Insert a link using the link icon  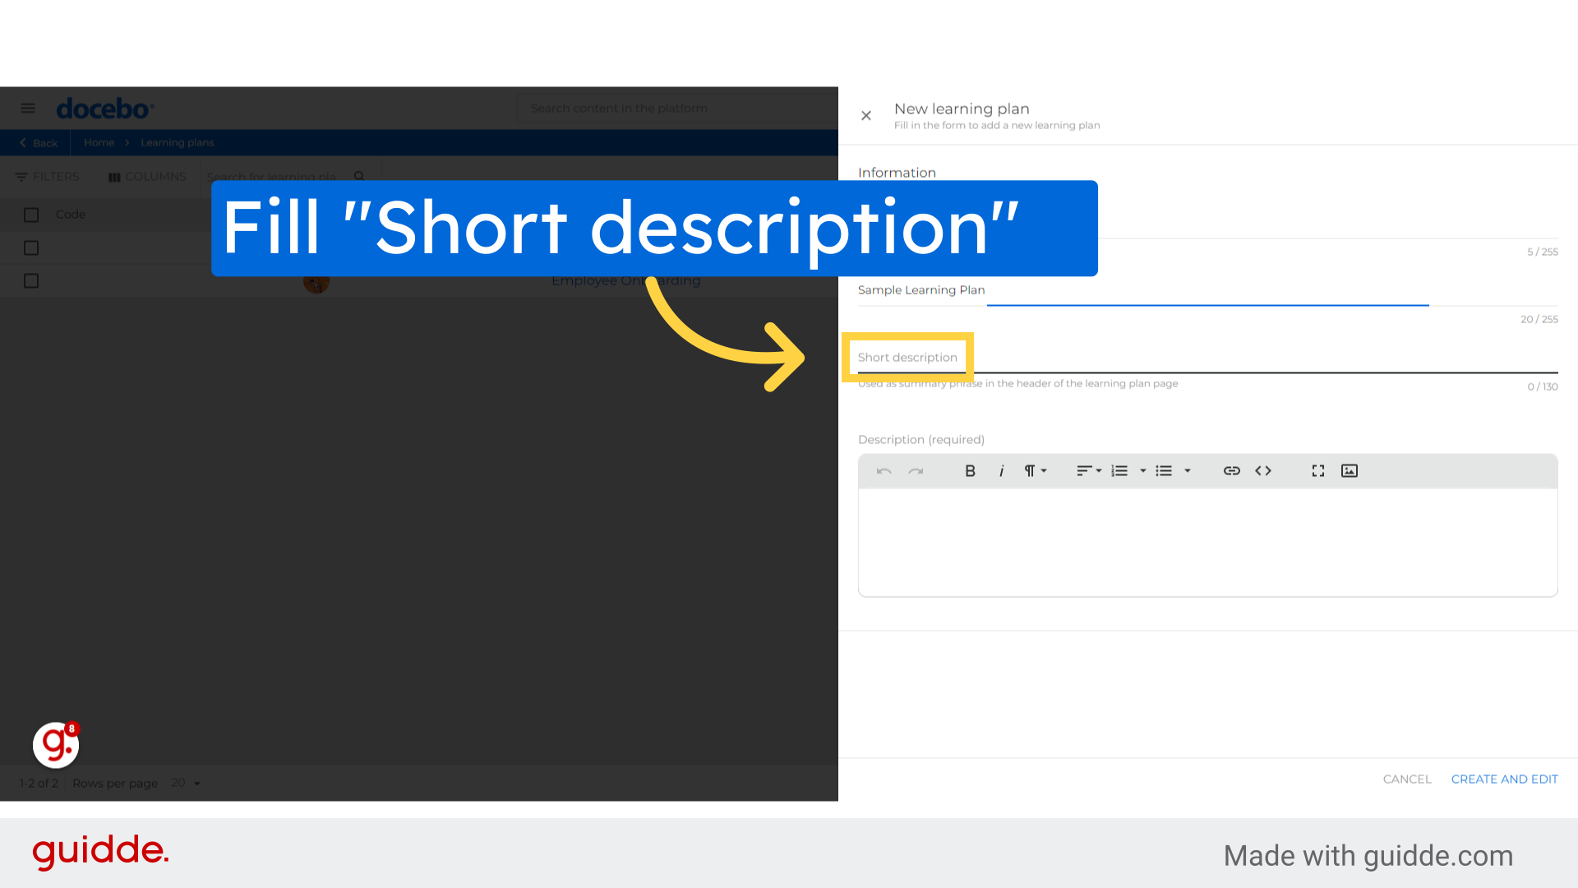point(1231,470)
